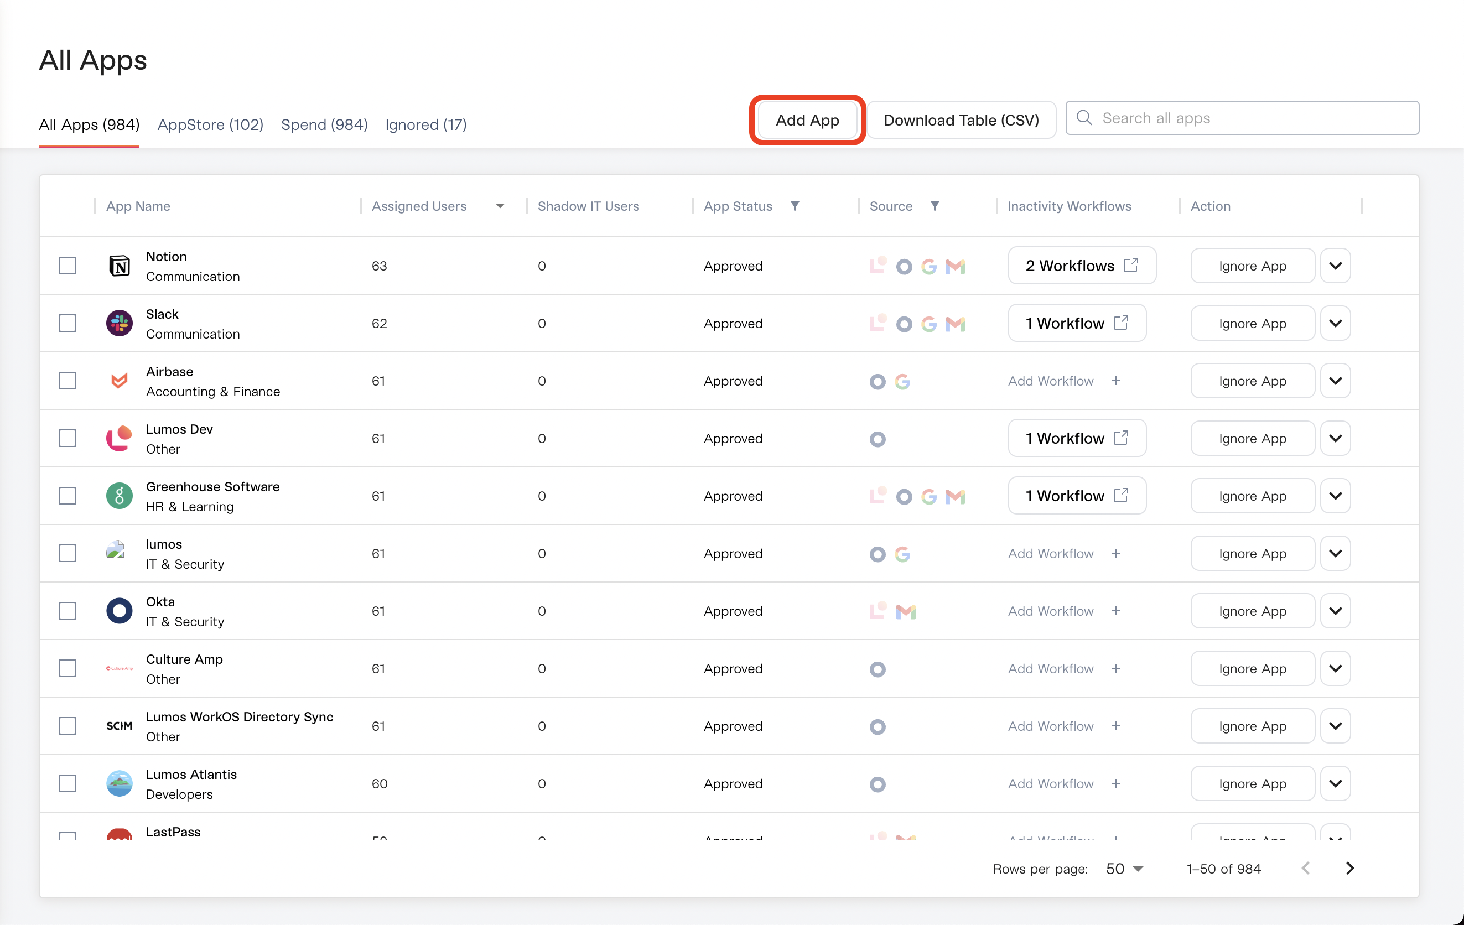This screenshot has width=1464, height=925.
Task: Click the Add App button
Action: (807, 121)
